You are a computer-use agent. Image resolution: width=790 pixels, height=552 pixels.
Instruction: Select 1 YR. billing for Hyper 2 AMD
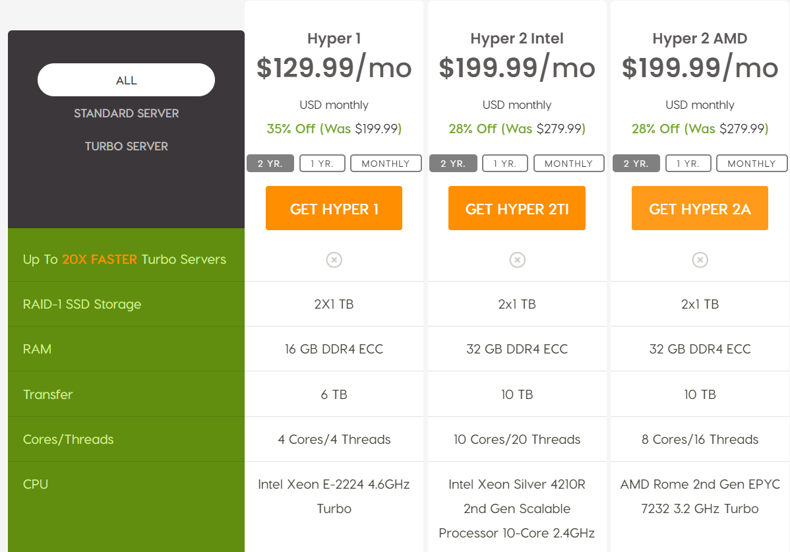(688, 164)
